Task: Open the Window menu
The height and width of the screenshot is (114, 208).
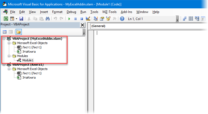Action: (x=142, y=12)
